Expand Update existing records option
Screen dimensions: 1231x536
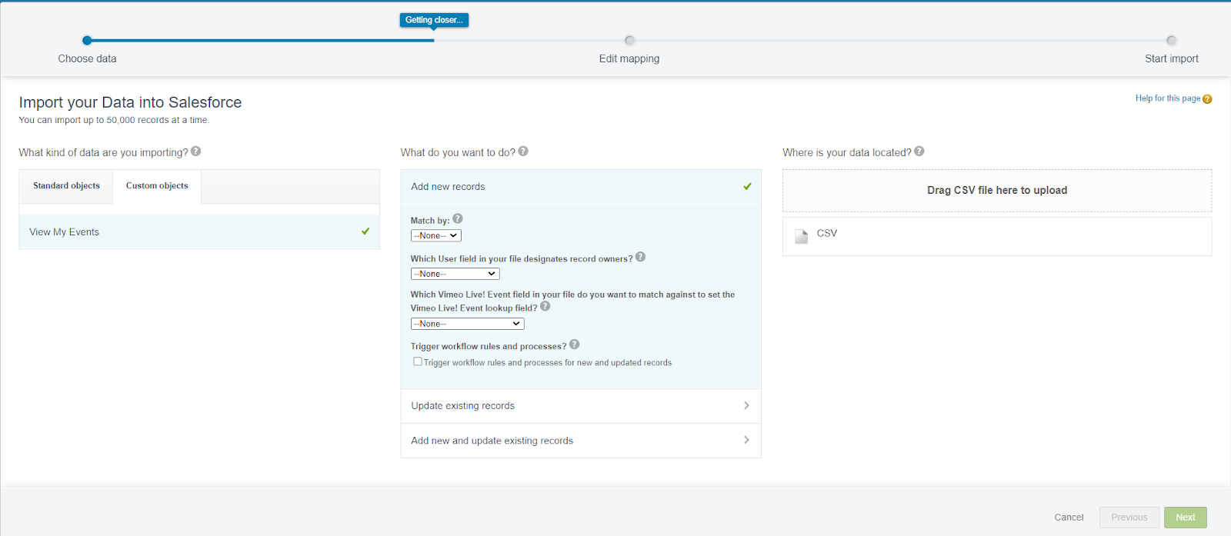[x=581, y=406]
